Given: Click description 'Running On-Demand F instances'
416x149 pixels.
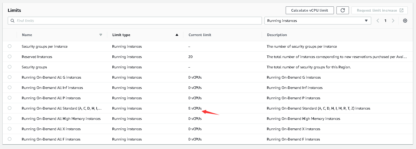Looking at the screenshot, I should coord(293,139).
